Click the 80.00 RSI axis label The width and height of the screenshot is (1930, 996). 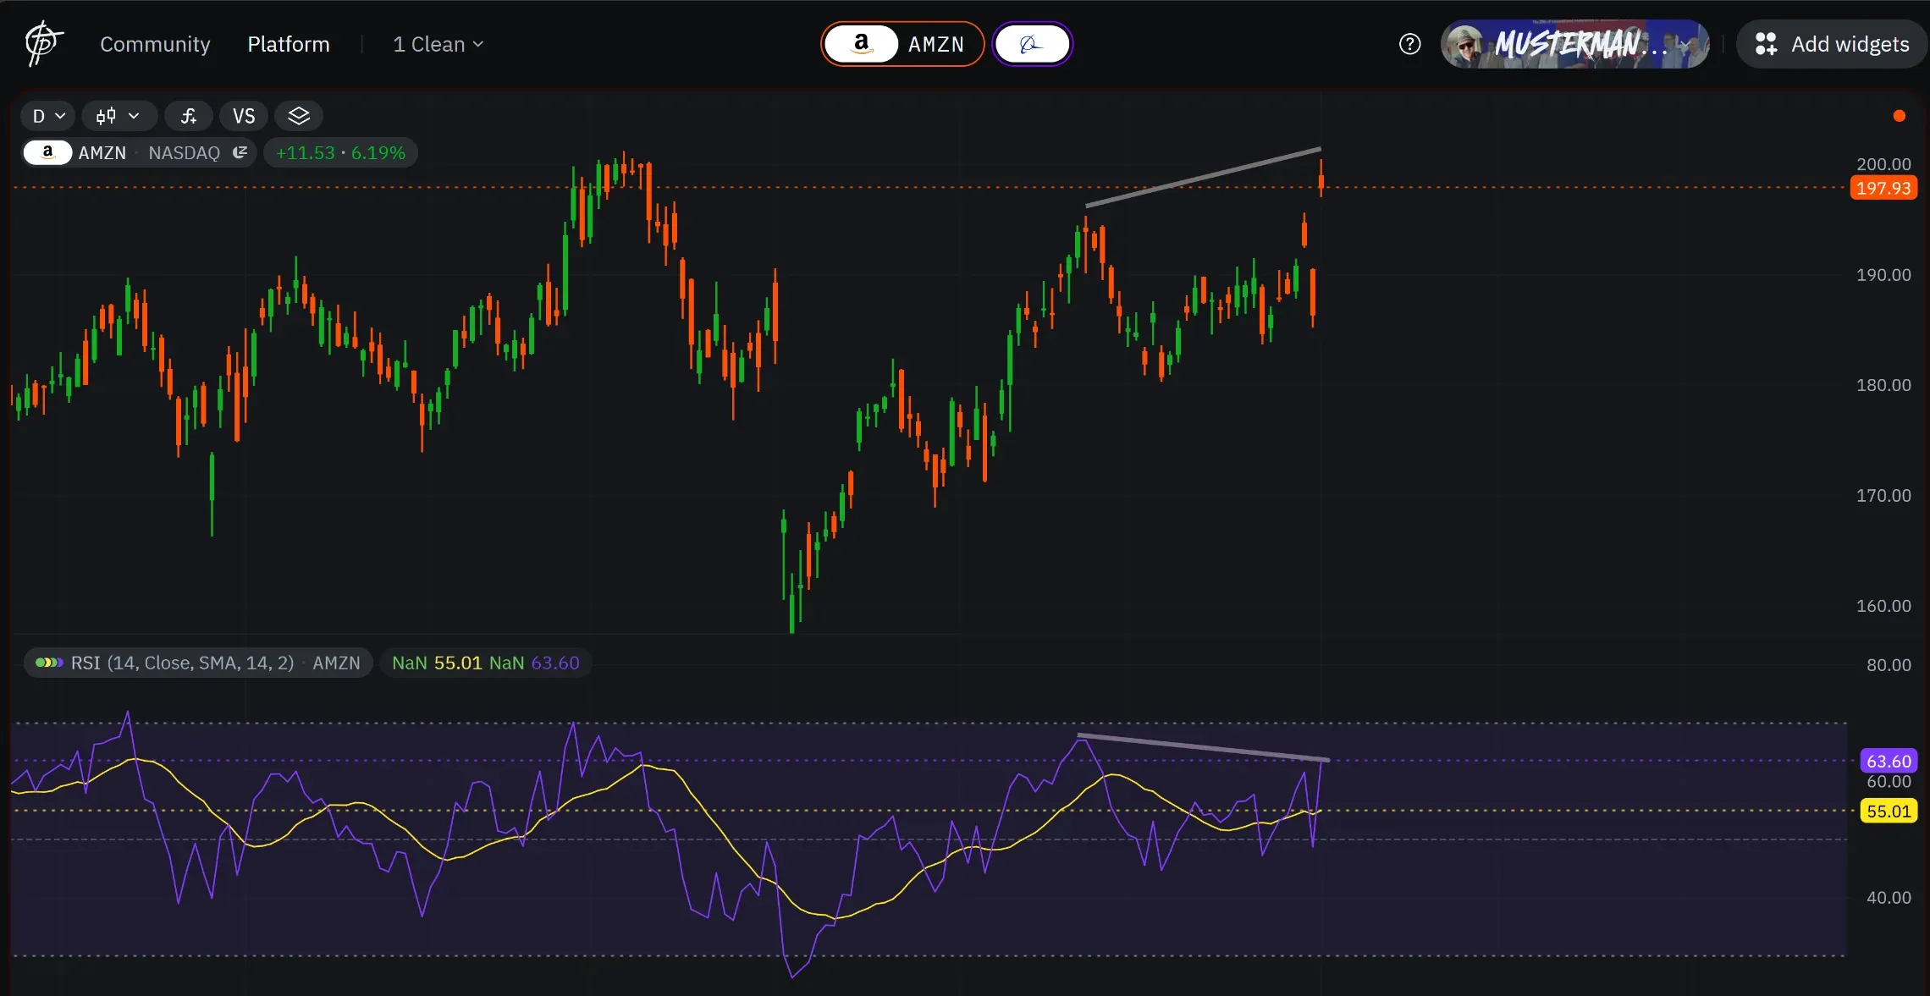pos(1889,665)
